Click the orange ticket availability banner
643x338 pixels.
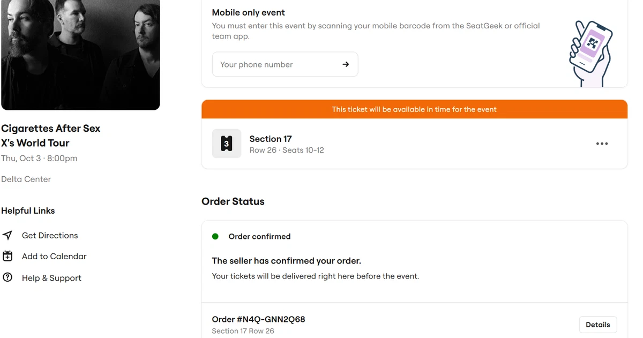coord(414,109)
